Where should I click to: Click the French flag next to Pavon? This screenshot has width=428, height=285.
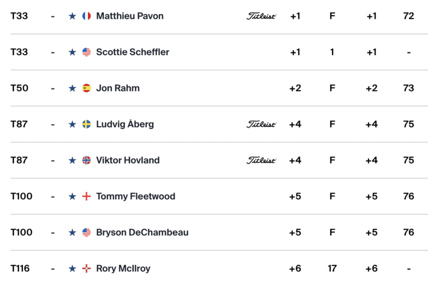(x=87, y=16)
